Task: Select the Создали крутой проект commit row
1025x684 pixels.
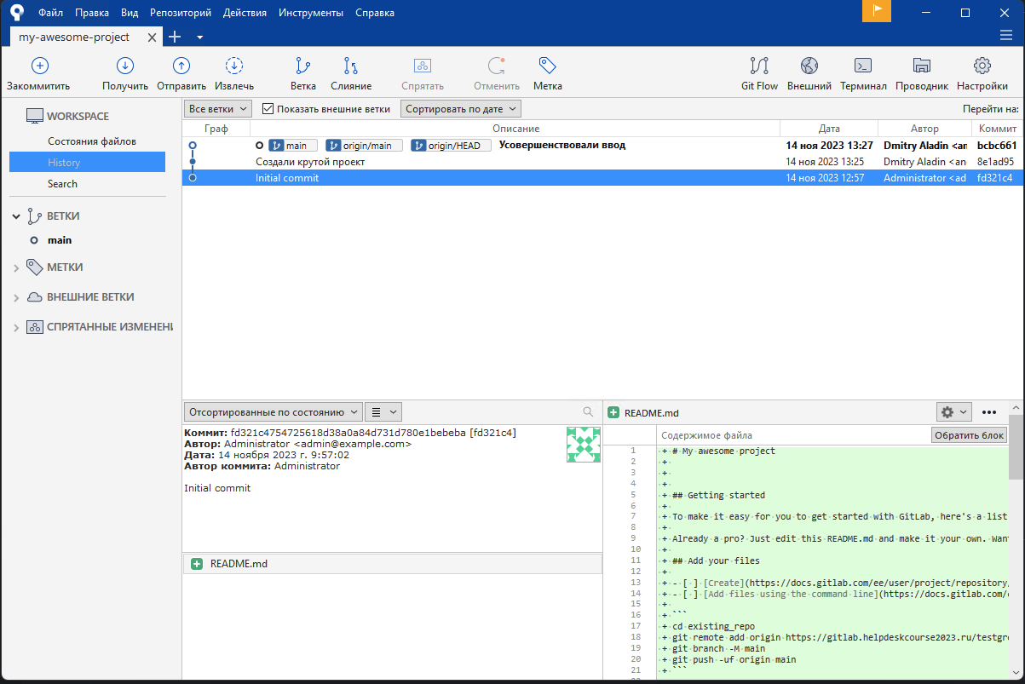Action: 310,162
